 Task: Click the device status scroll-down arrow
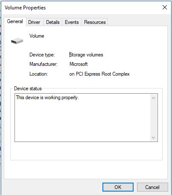(153, 138)
